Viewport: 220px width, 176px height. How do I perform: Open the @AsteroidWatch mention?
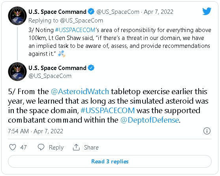80,92
